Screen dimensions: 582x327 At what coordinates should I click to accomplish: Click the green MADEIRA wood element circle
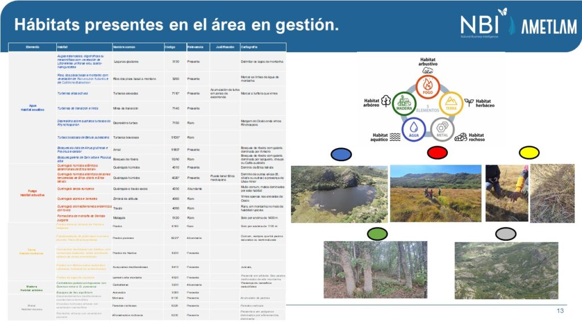pos(404,103)
